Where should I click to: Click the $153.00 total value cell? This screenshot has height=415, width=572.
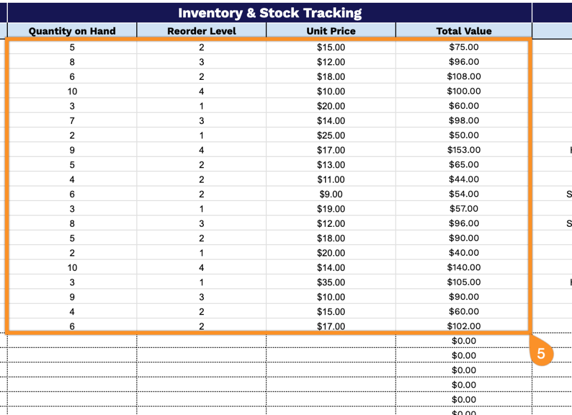tap(464, 150)
